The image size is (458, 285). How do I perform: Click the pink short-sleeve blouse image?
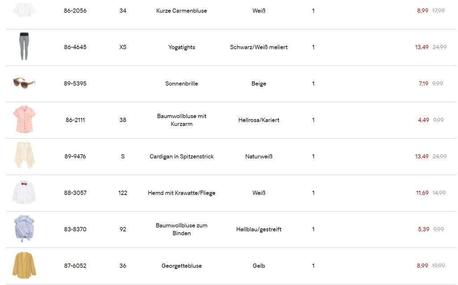(24, 119)
